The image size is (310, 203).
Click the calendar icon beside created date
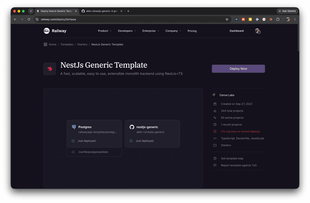(x=215, y=104)
